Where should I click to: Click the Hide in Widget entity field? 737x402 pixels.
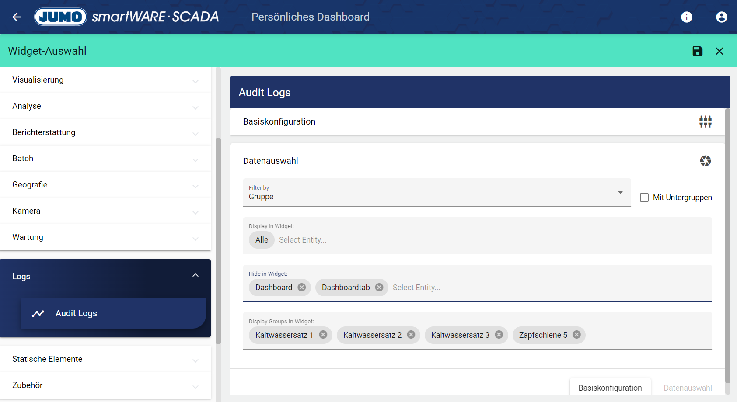pyautogui.click(x=525, y=288)
